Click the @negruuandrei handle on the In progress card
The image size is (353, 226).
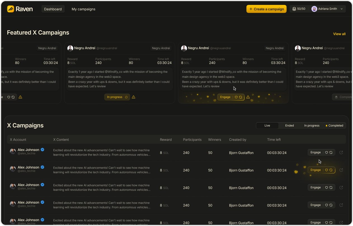click(x=107, y=48)
